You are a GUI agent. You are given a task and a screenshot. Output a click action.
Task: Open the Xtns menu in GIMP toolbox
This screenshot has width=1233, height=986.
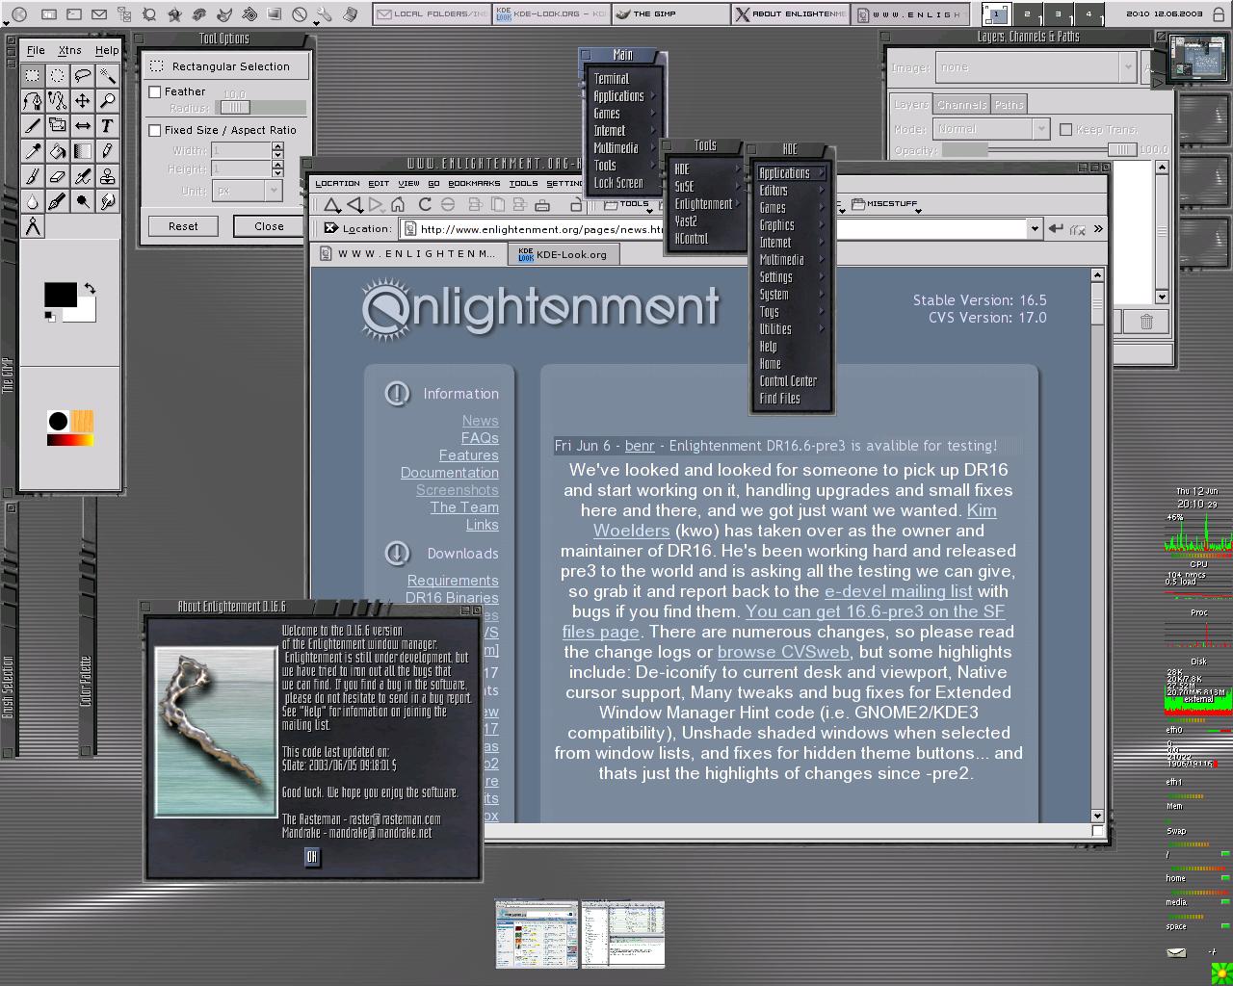69,50
